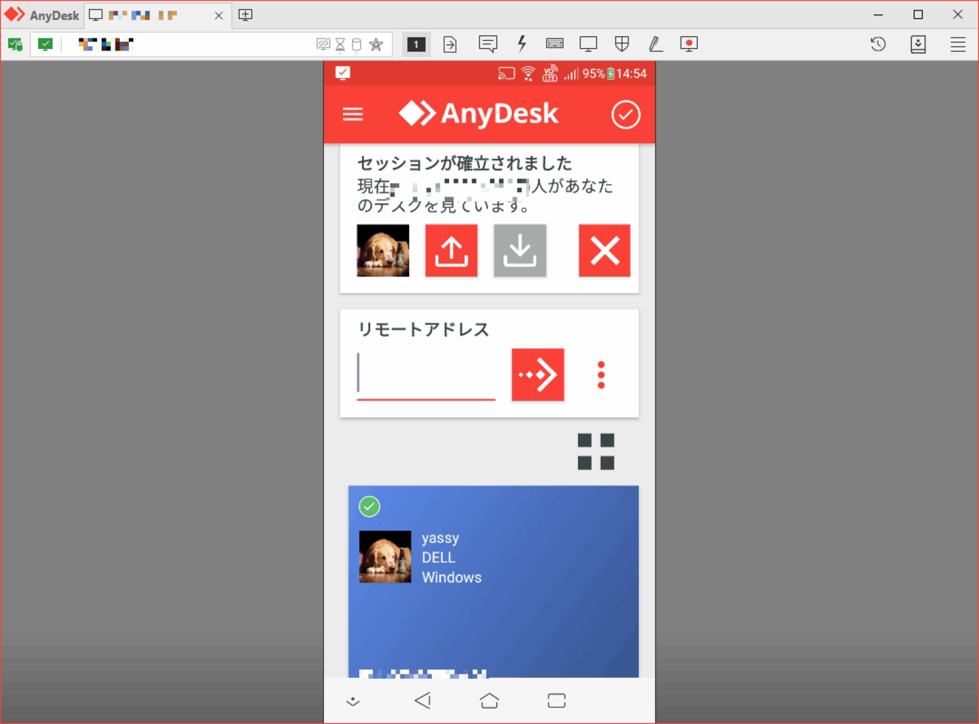Click the green connection status icon

tap(15, 44)
